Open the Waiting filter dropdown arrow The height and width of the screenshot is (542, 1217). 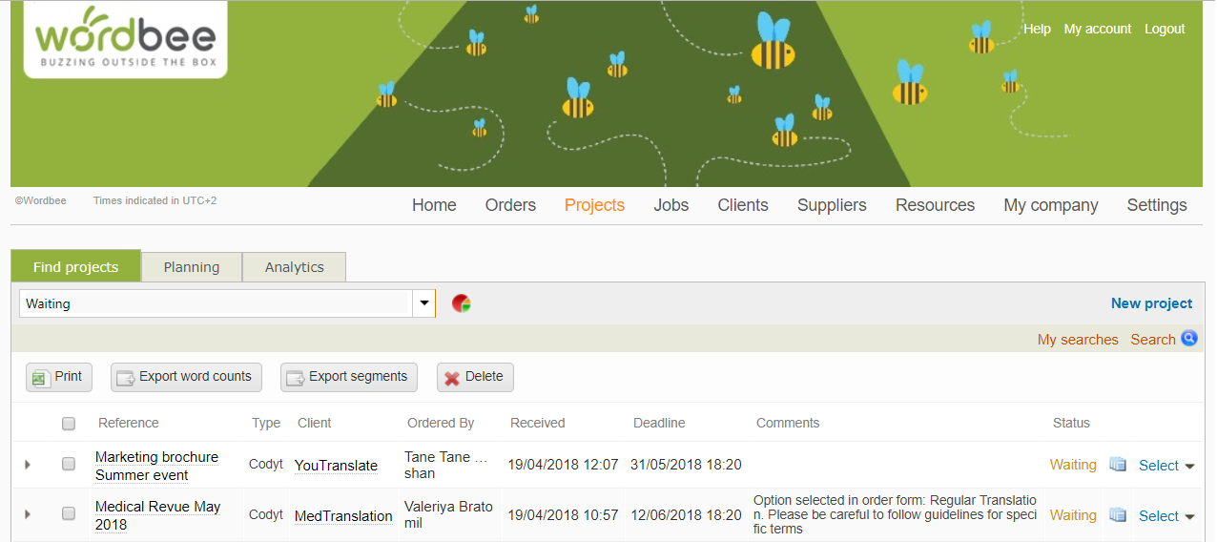tap(424, 303)
